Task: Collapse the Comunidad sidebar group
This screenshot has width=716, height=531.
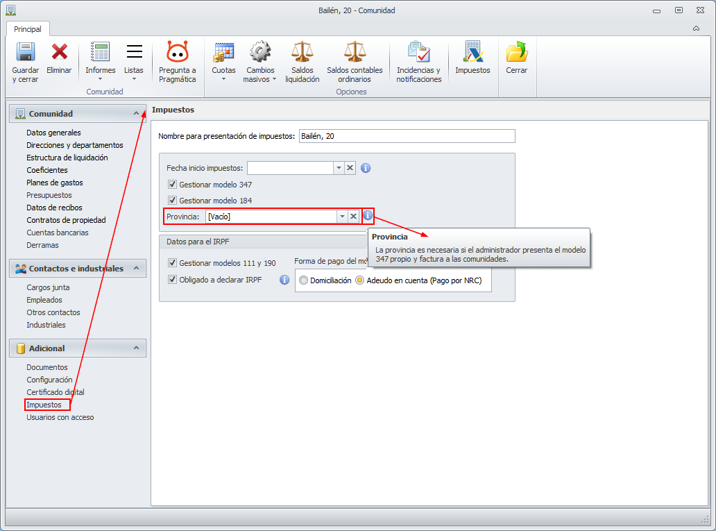Action: click(136, 113)
